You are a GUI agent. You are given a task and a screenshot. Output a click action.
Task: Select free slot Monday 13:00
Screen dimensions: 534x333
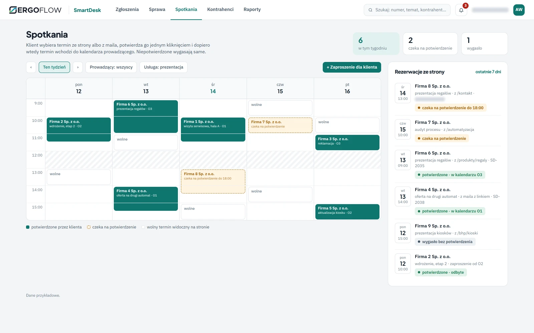click(x=79, y=177)
